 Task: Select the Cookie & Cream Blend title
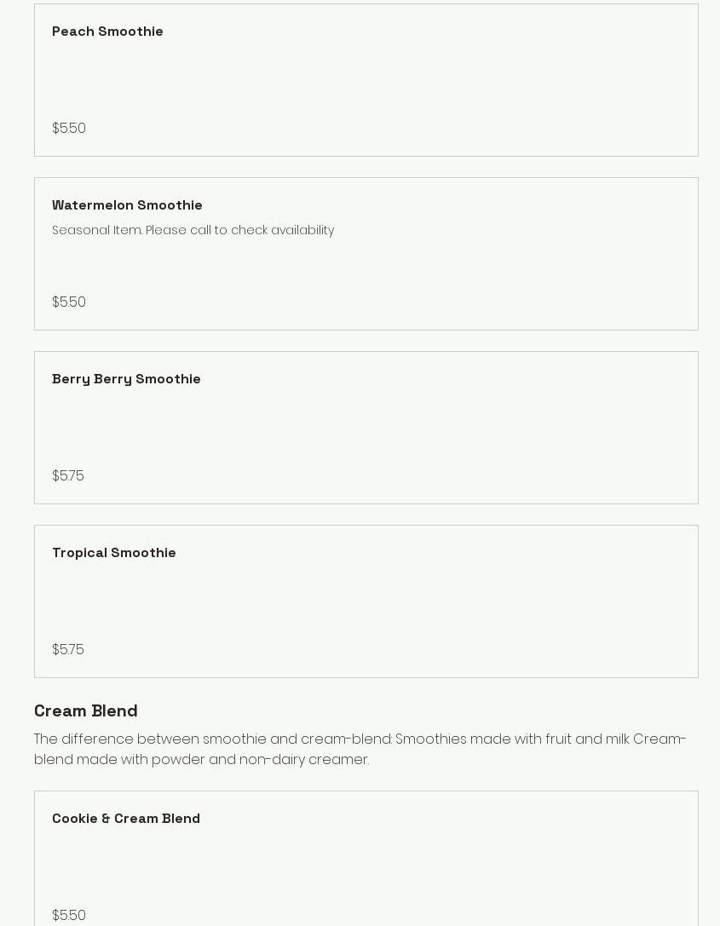click(x=126, y=819)
